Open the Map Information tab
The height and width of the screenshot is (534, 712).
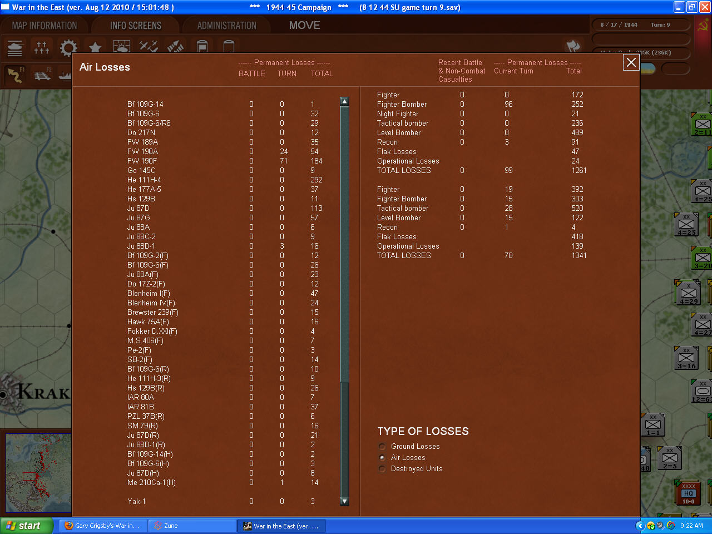[x=44, y=26]
